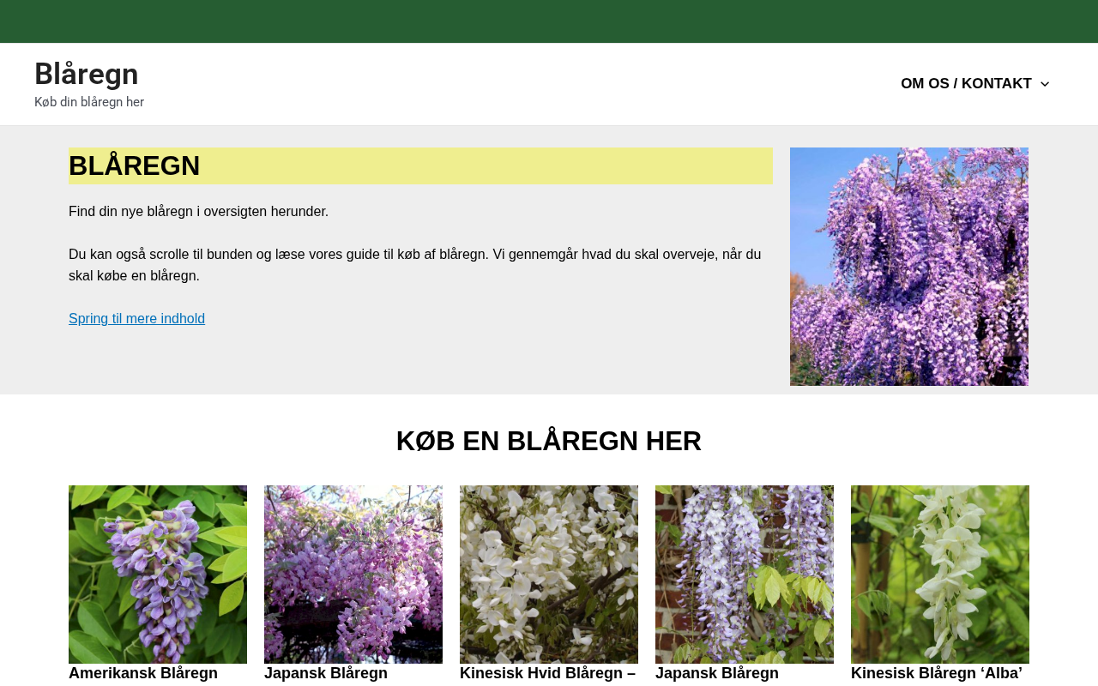Screen dimensions: 1098x686
Task: Click the green top banner bar
Action: tap(549, 21)
